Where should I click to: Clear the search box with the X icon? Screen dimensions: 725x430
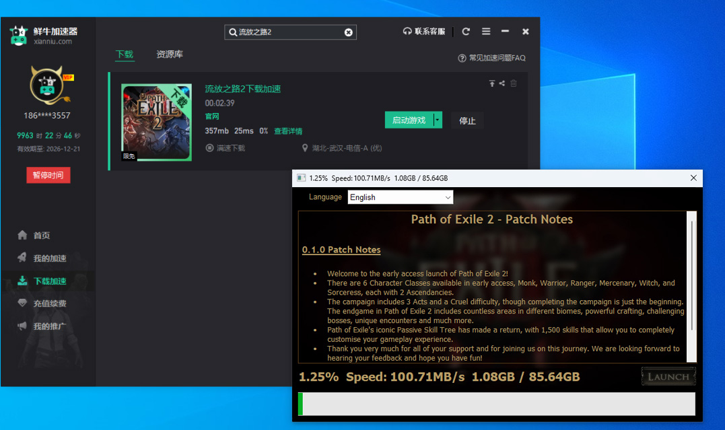pyautogui.click(x=348, y=32)
